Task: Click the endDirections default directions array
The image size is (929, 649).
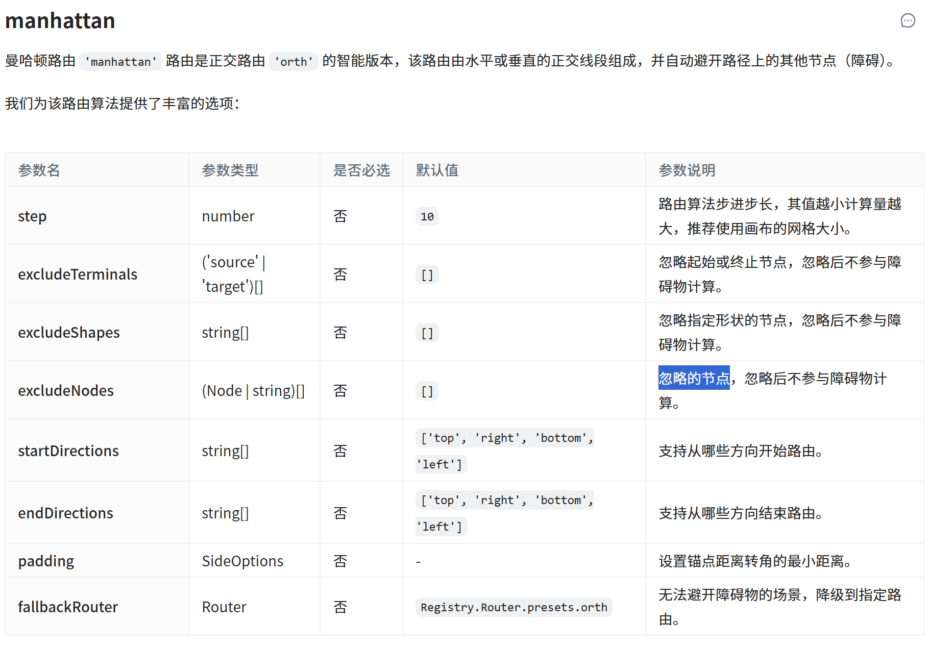Action: (x=505, y=513)
